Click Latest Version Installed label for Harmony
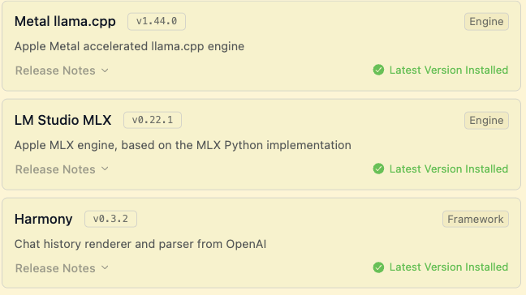The image size is (526, 295). coord(449,267)
